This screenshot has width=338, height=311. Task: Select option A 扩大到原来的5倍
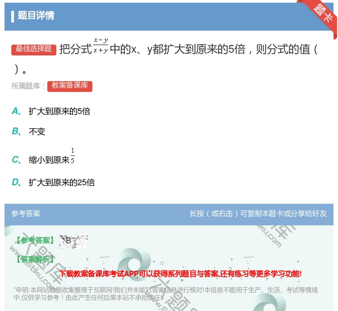coord(51,111)
